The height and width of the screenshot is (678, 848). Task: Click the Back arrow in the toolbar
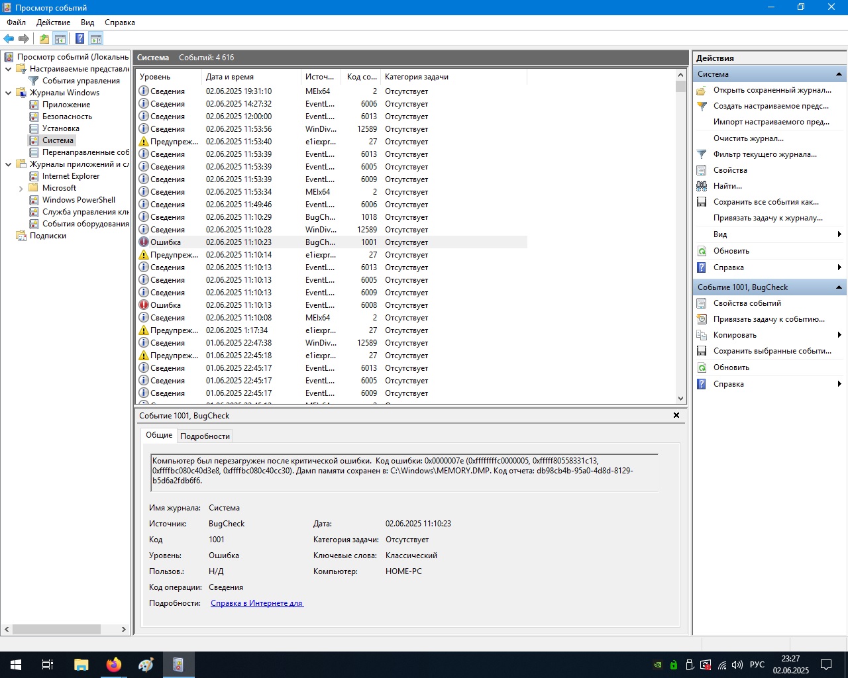pyautogui.click(x=9, y=39)
